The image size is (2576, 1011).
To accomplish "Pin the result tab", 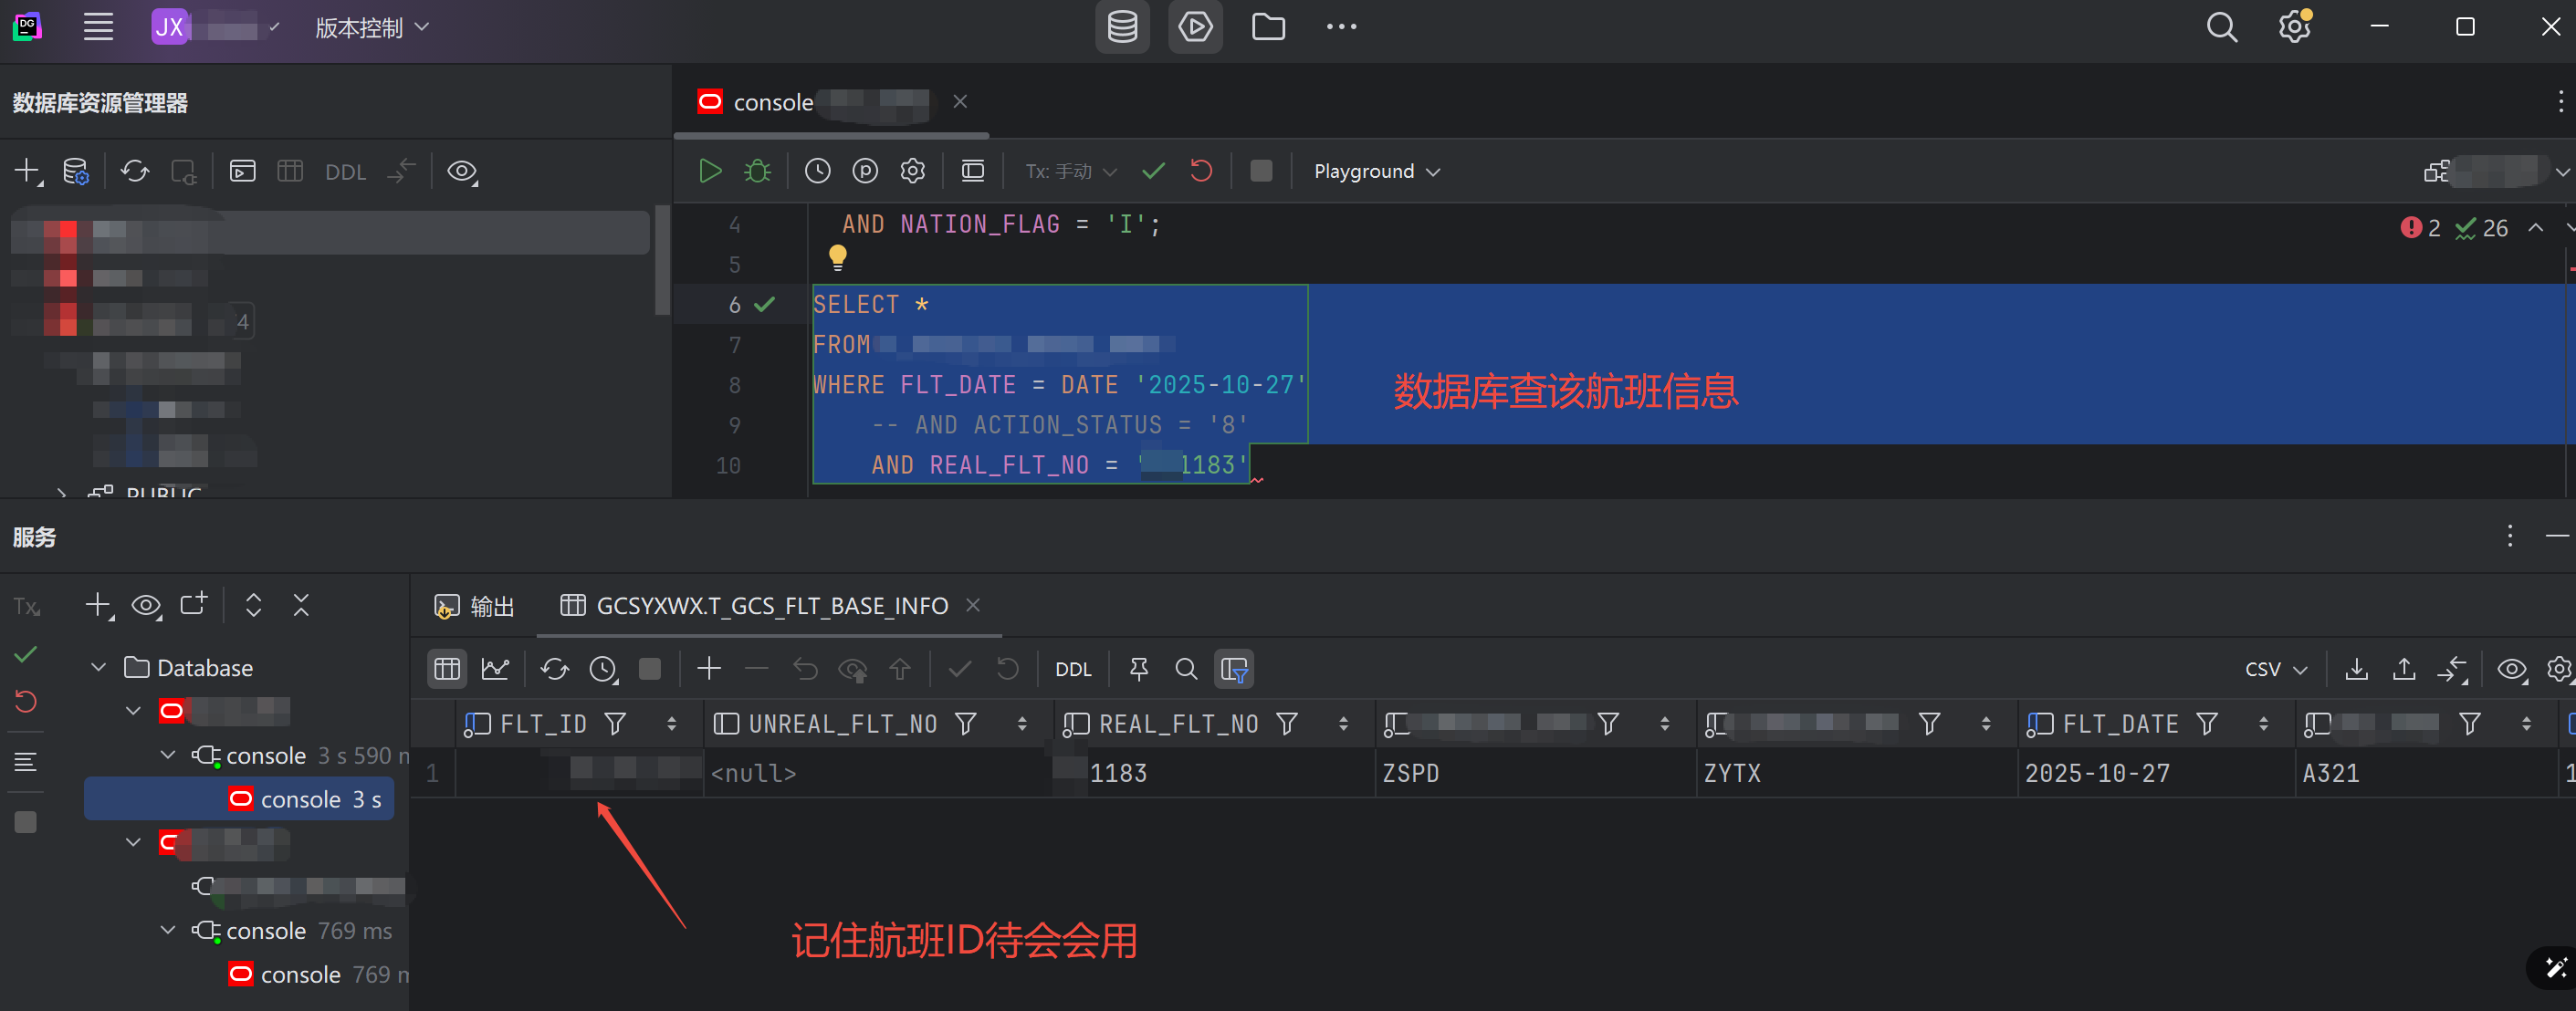I will click(x=1138, y=668).
